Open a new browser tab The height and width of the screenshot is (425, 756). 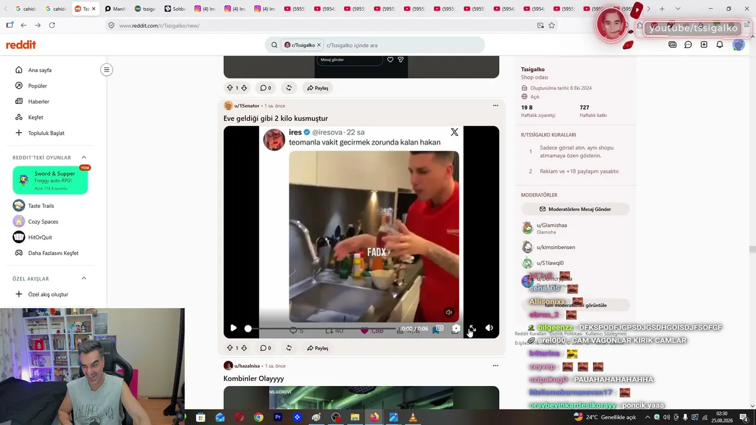click(662, 9)
